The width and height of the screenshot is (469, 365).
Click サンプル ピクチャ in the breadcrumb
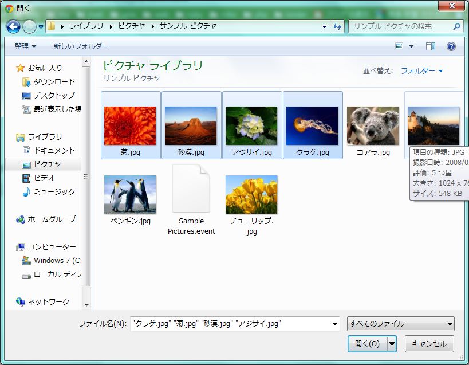pyautogui.click(x=188, y=26)
